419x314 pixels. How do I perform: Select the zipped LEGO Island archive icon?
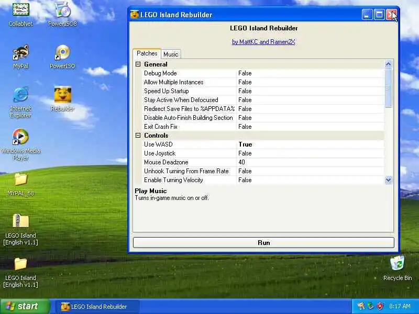click(20, 221)
